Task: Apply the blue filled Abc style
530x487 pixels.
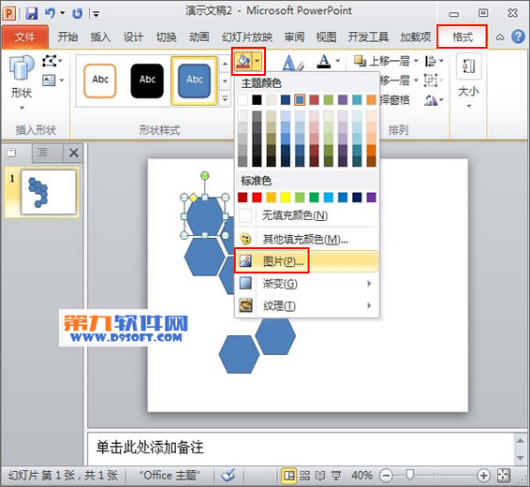Action: point(195,81)
